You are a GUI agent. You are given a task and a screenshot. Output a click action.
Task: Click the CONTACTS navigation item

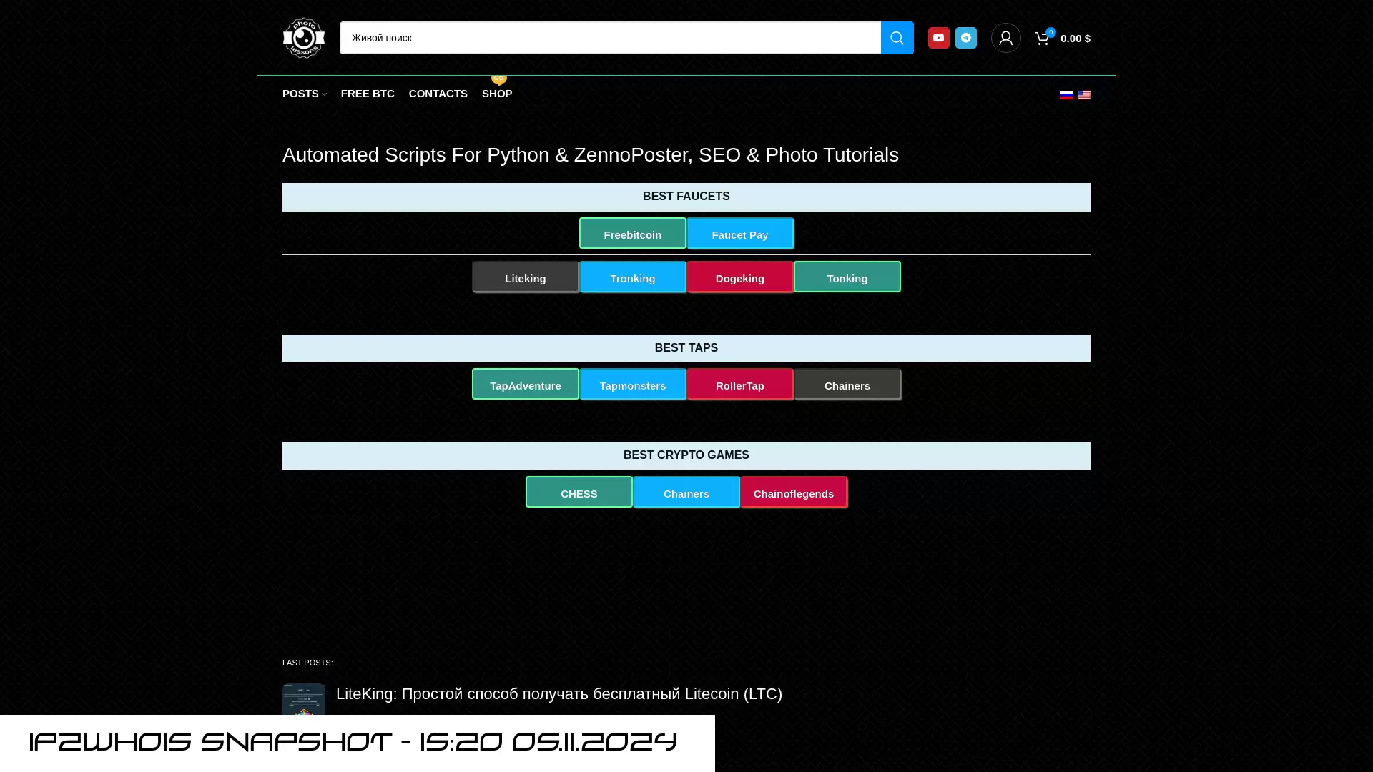click(x=438, y=94)
